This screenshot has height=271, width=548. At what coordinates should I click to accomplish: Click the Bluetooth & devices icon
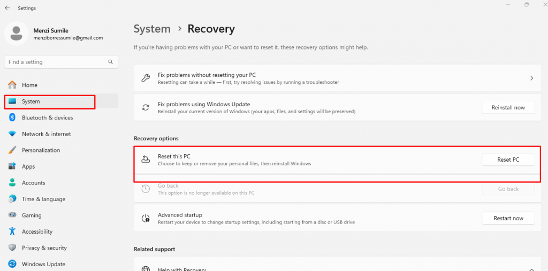[x=12, y=118]
